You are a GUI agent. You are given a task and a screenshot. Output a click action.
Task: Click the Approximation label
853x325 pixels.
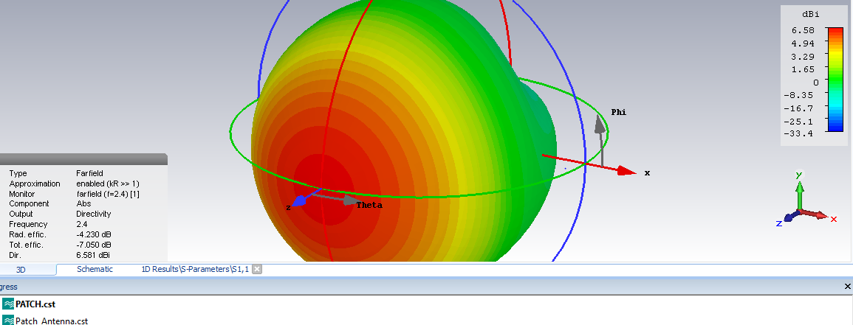pyautogui.click(x=35, y=184)
